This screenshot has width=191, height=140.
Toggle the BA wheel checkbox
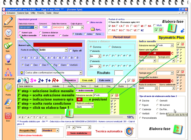110,26
